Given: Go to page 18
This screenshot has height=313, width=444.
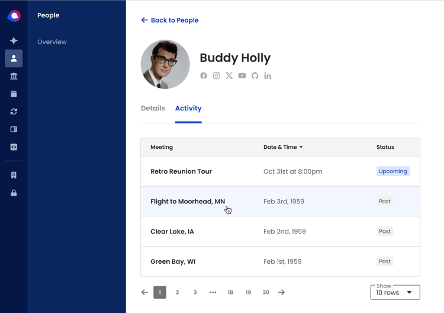Looking at the screenshot, I should point(230,292).
